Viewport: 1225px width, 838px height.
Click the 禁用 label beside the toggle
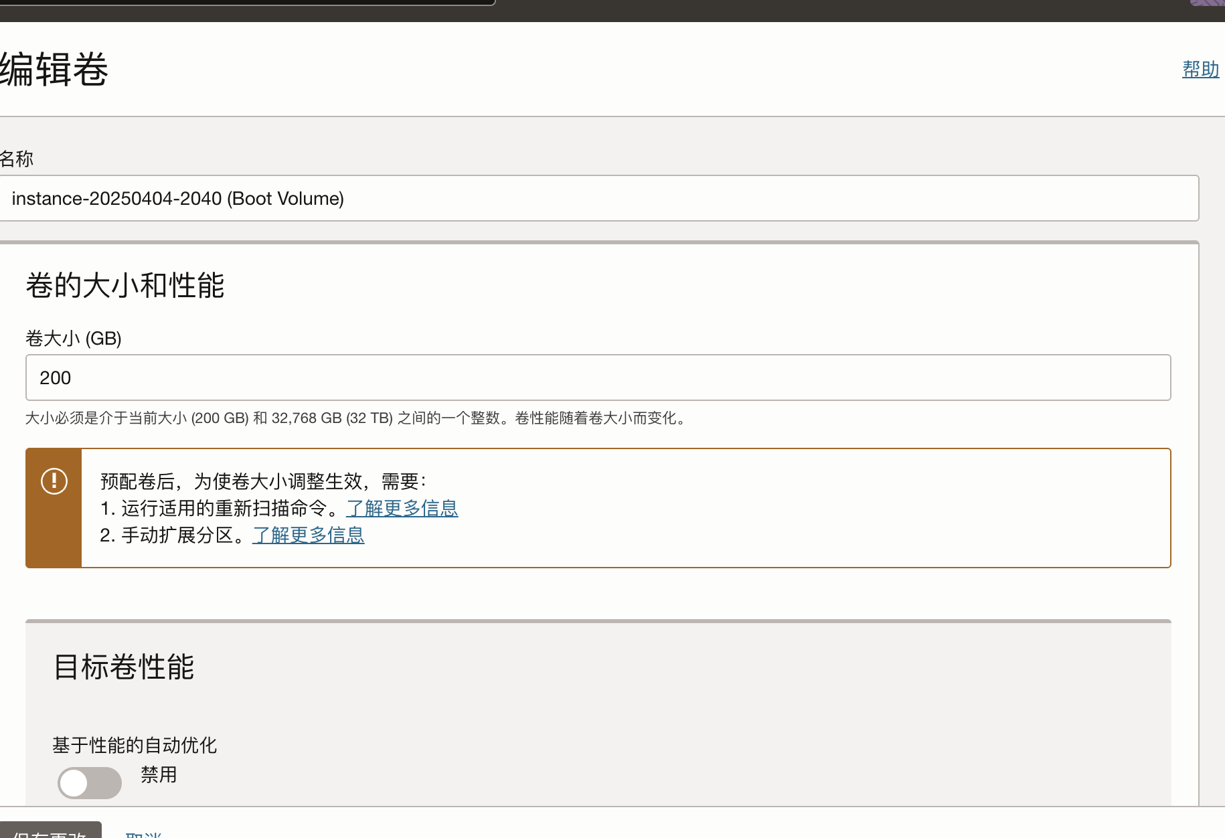tap(159, 775)
